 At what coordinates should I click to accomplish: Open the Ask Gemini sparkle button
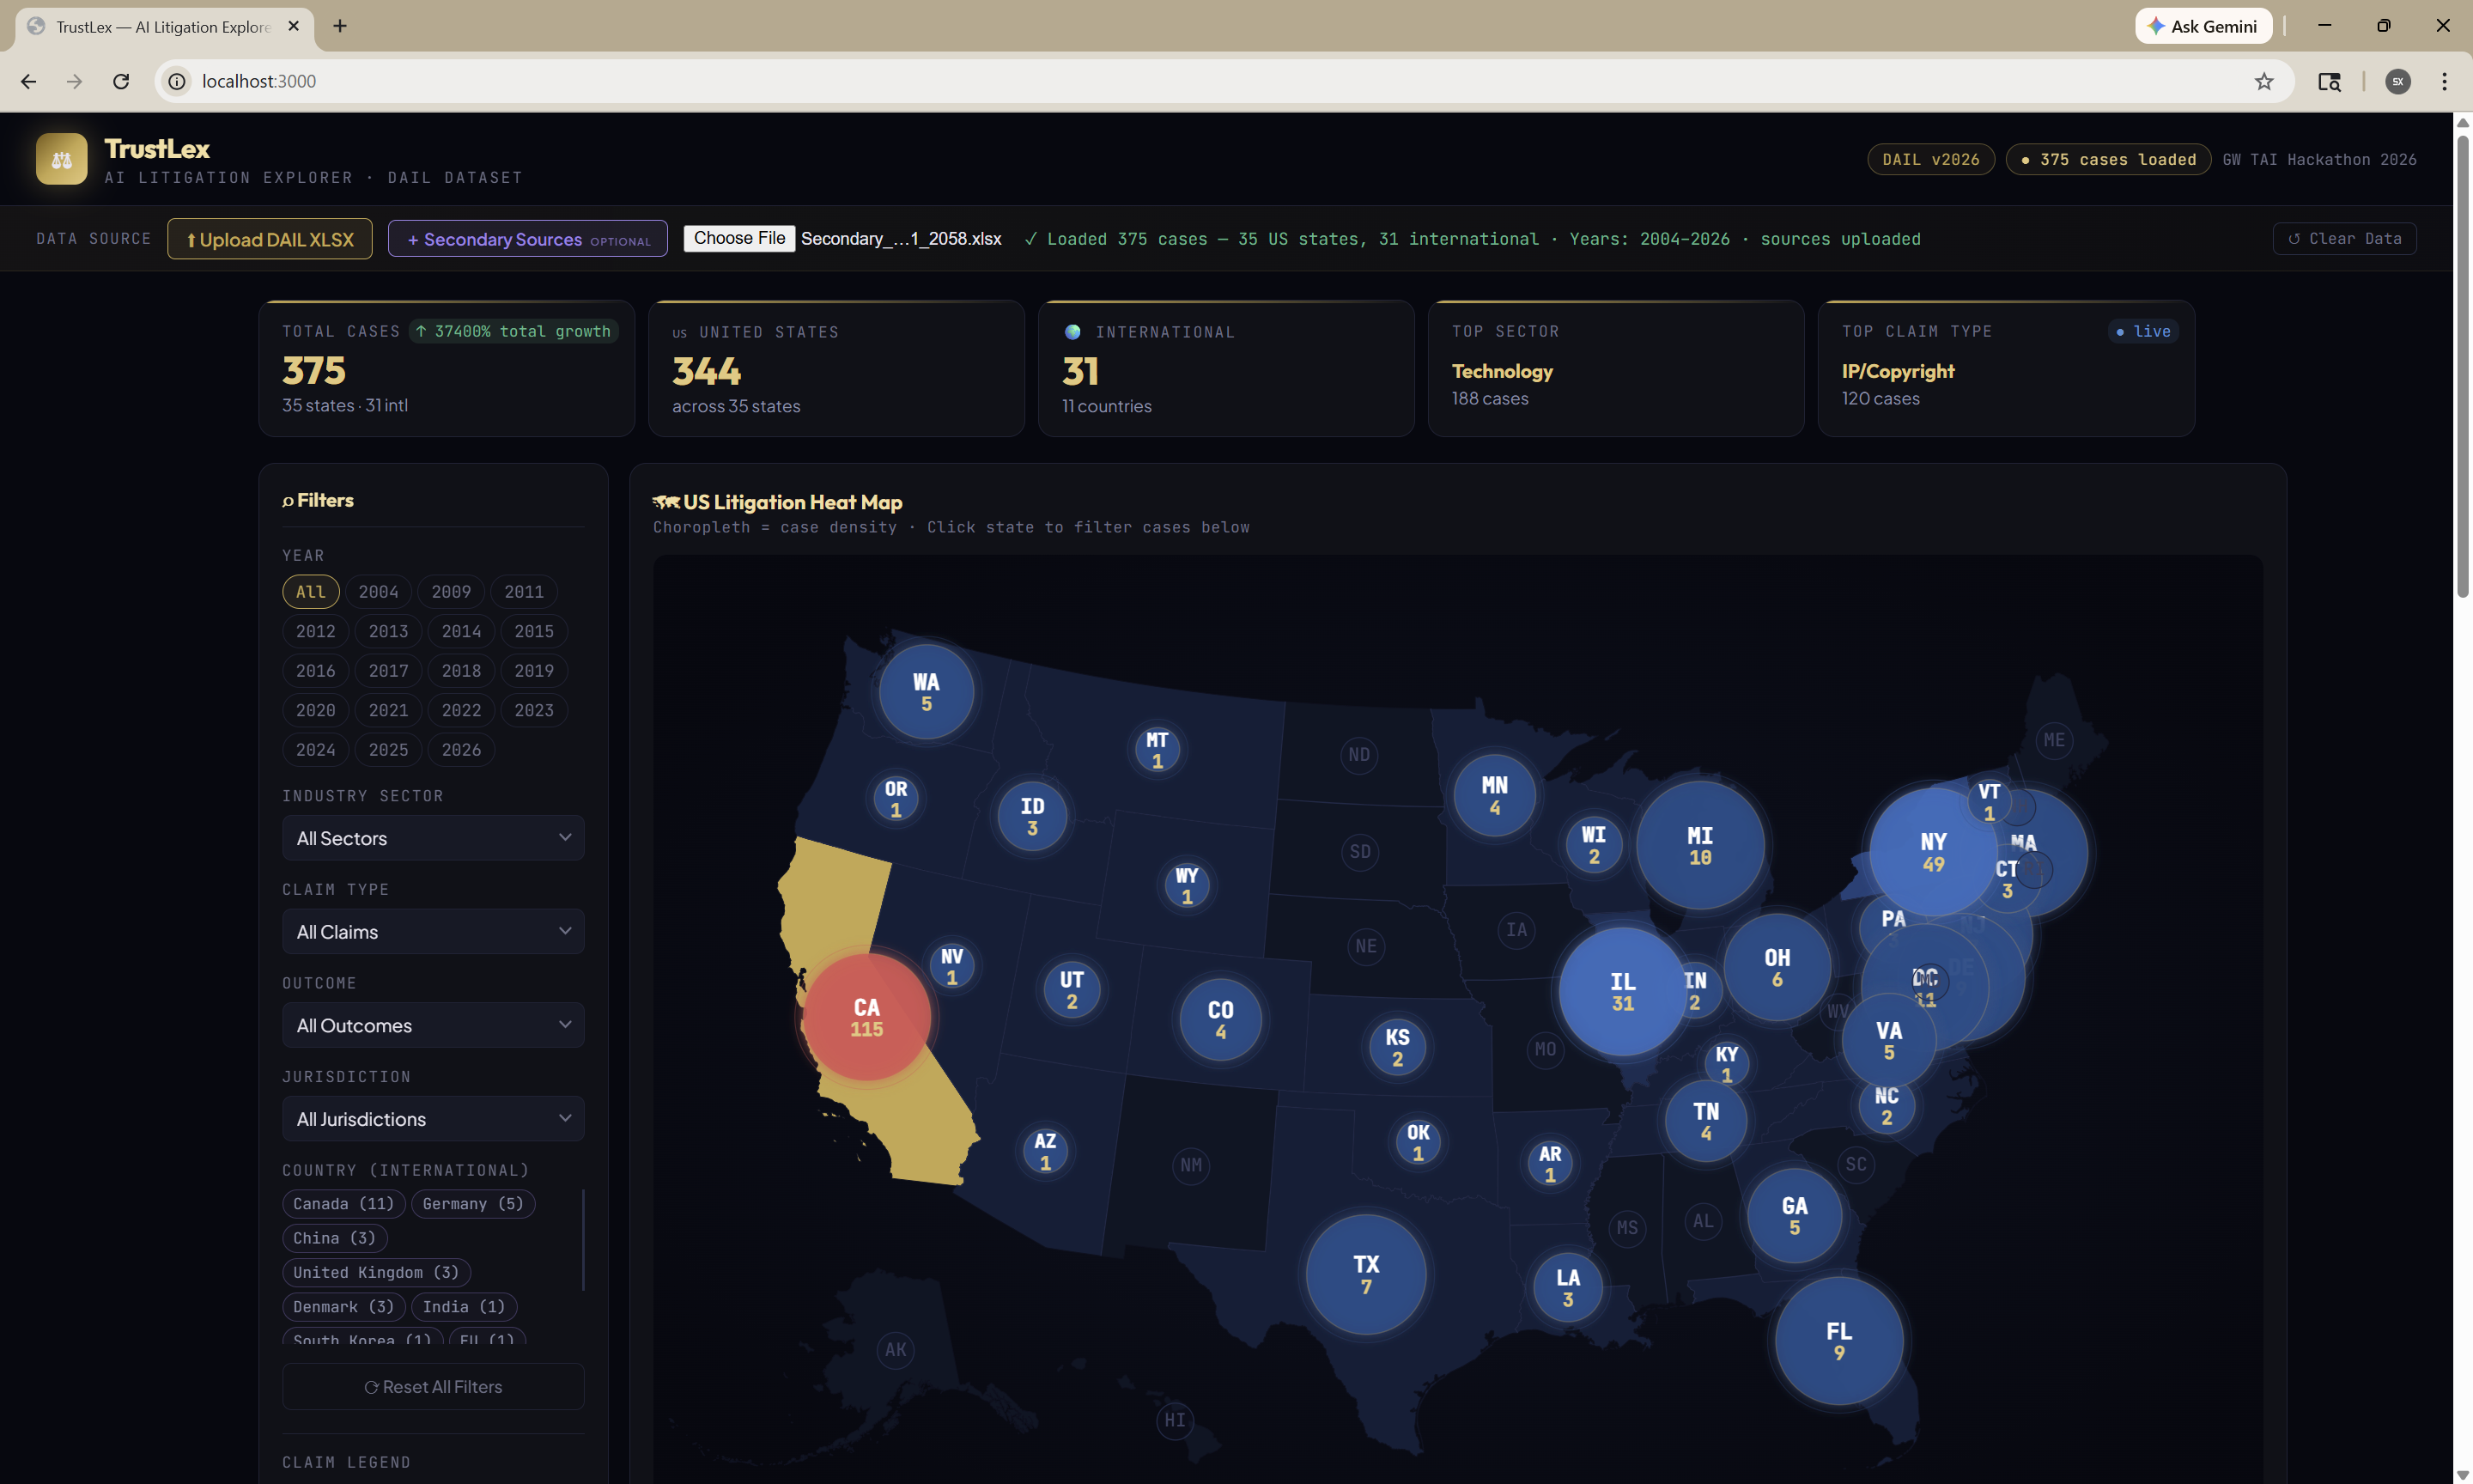coord(2203,26)
